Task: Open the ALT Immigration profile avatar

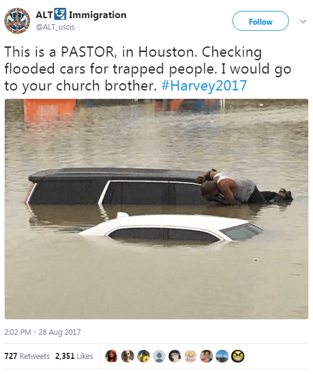Action: (x=17, y=21)
